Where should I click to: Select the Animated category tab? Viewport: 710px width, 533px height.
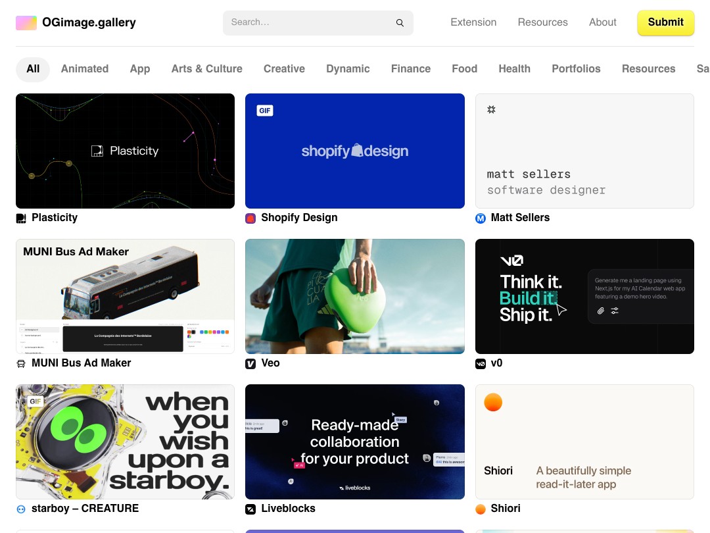pyautogui.click(x=85, y=69)
